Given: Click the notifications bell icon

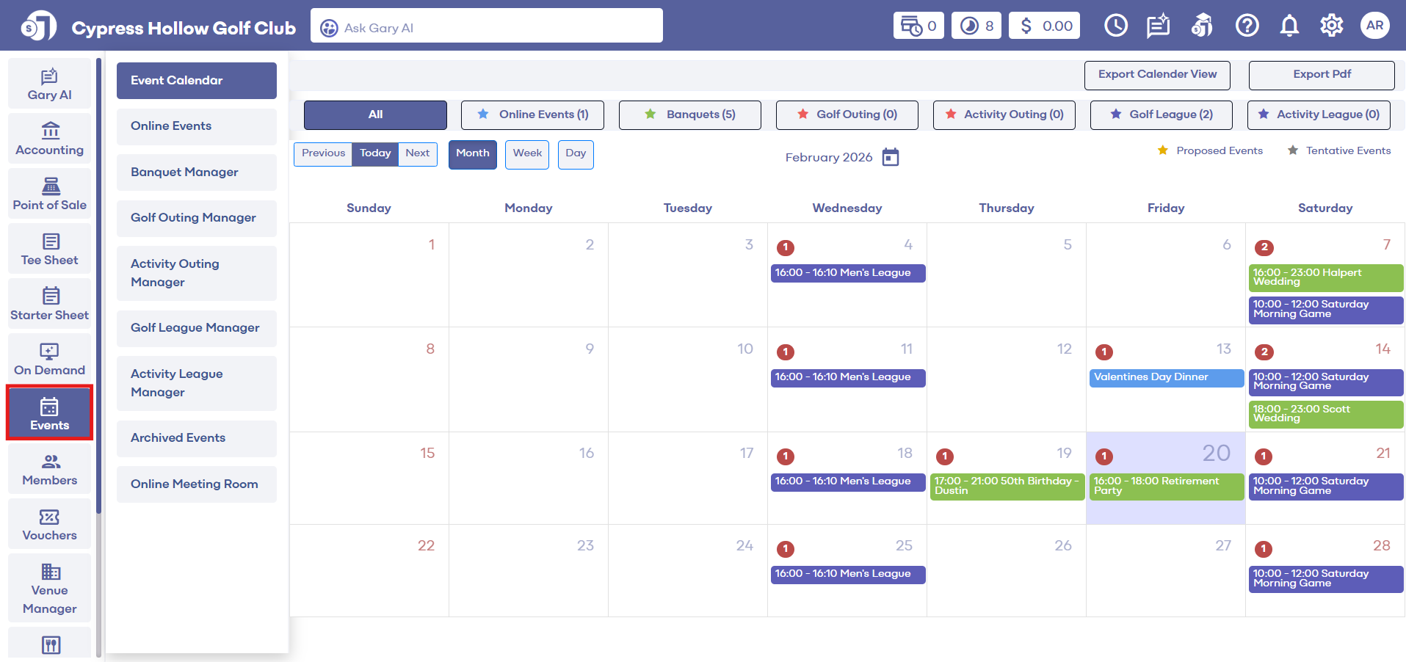Looking at the screenshot, I should [1289, 26].
